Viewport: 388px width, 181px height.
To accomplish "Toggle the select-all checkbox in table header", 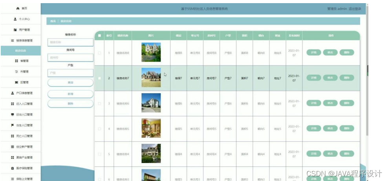I will [99, 36].
